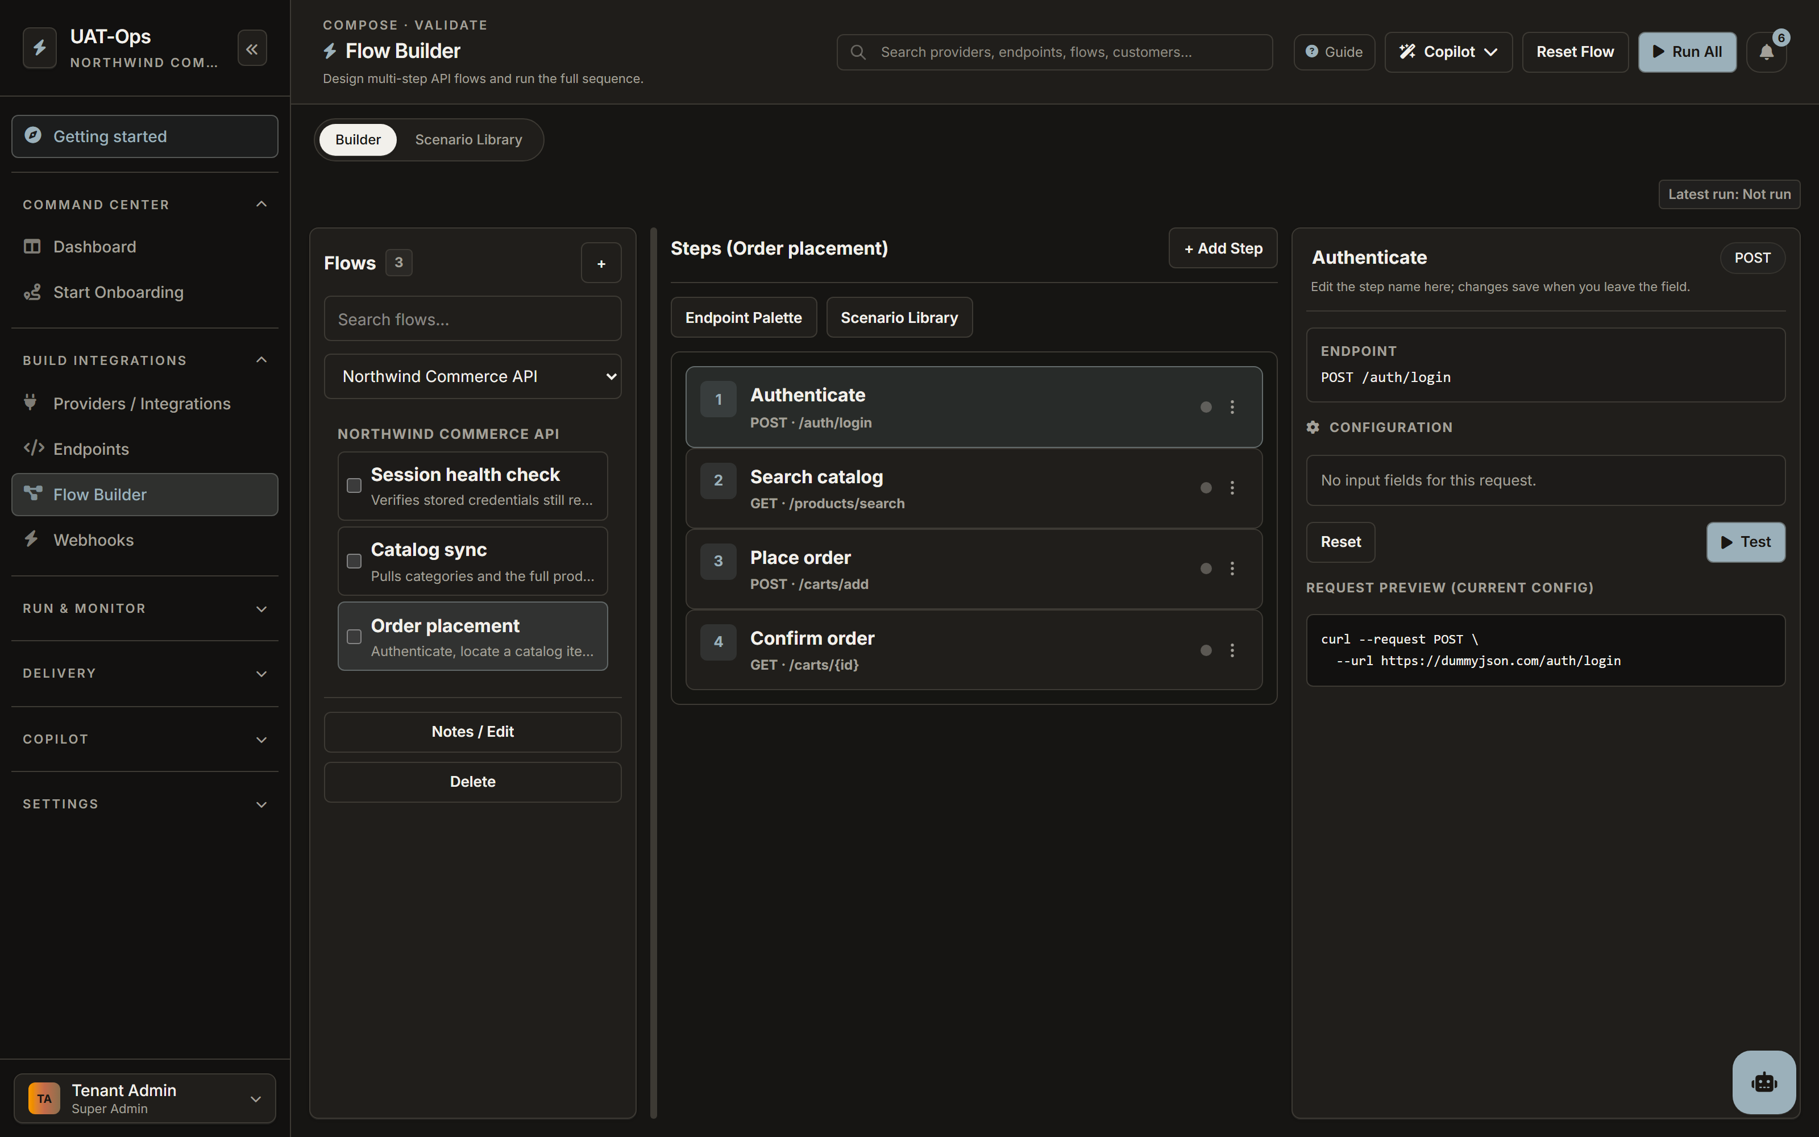
Task: Click the Start Onboarding route icon
Action: [x=32, y=292]
